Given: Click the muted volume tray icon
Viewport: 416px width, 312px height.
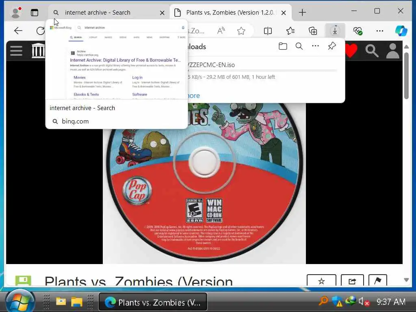Looking at the screenshot, I should coord(364,302).
